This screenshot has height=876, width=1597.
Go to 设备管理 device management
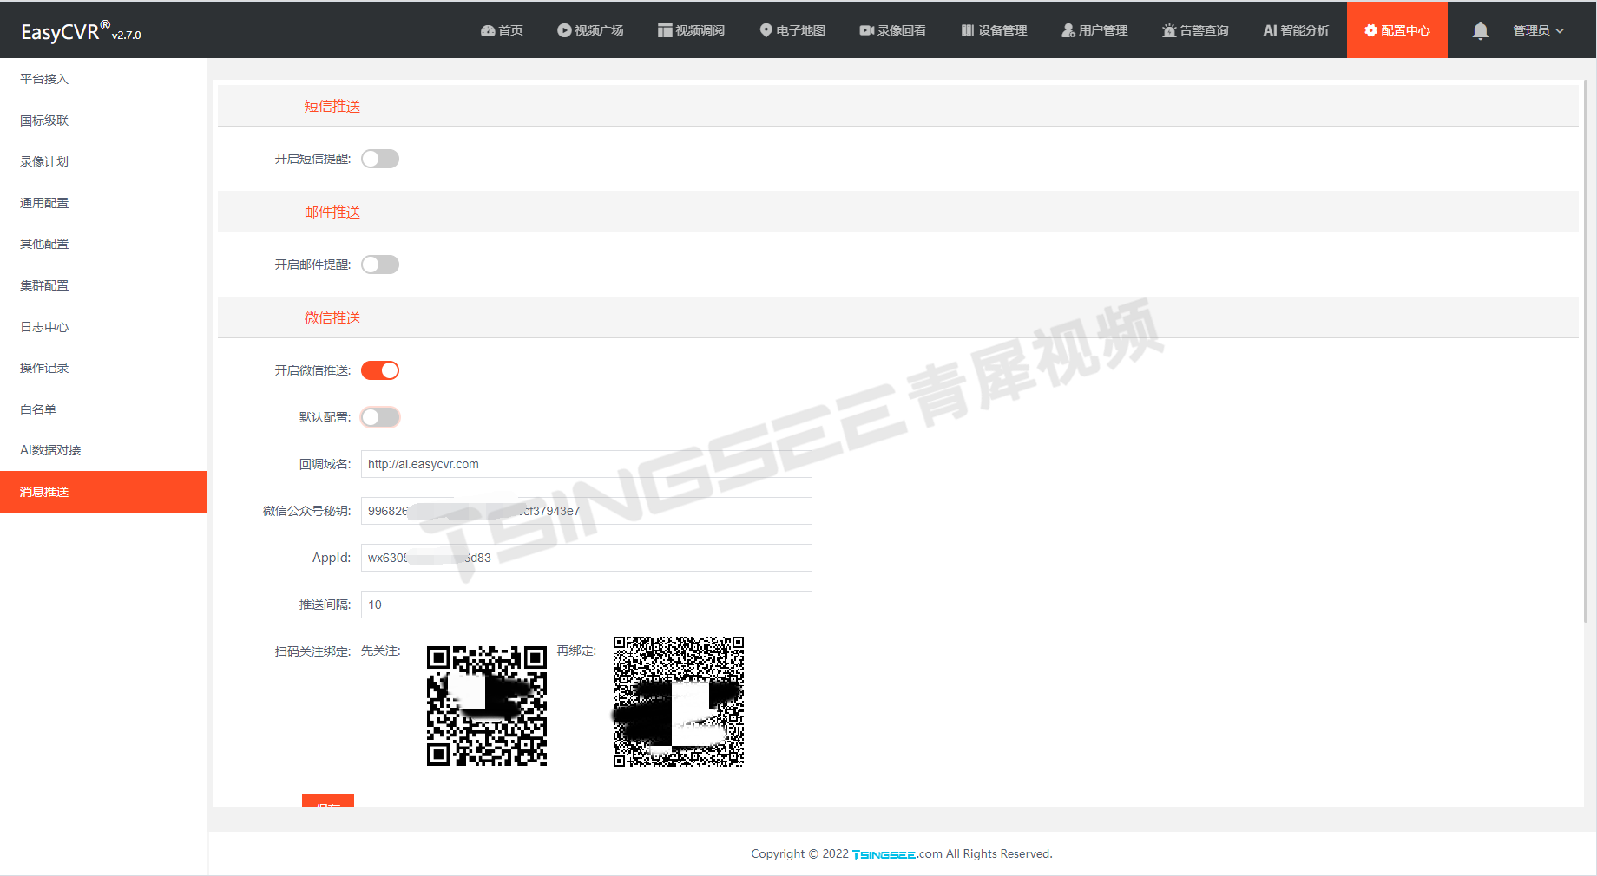(994, 30)
